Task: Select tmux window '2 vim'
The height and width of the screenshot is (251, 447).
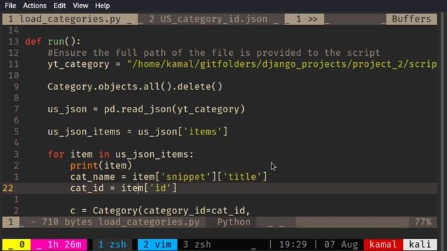Action: [157, 245]
